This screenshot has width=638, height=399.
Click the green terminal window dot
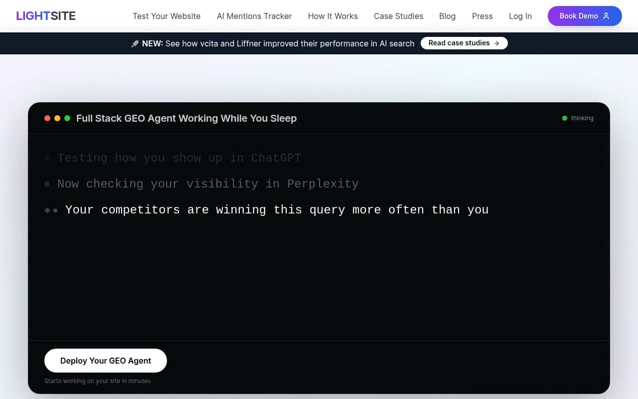point(67,118)
